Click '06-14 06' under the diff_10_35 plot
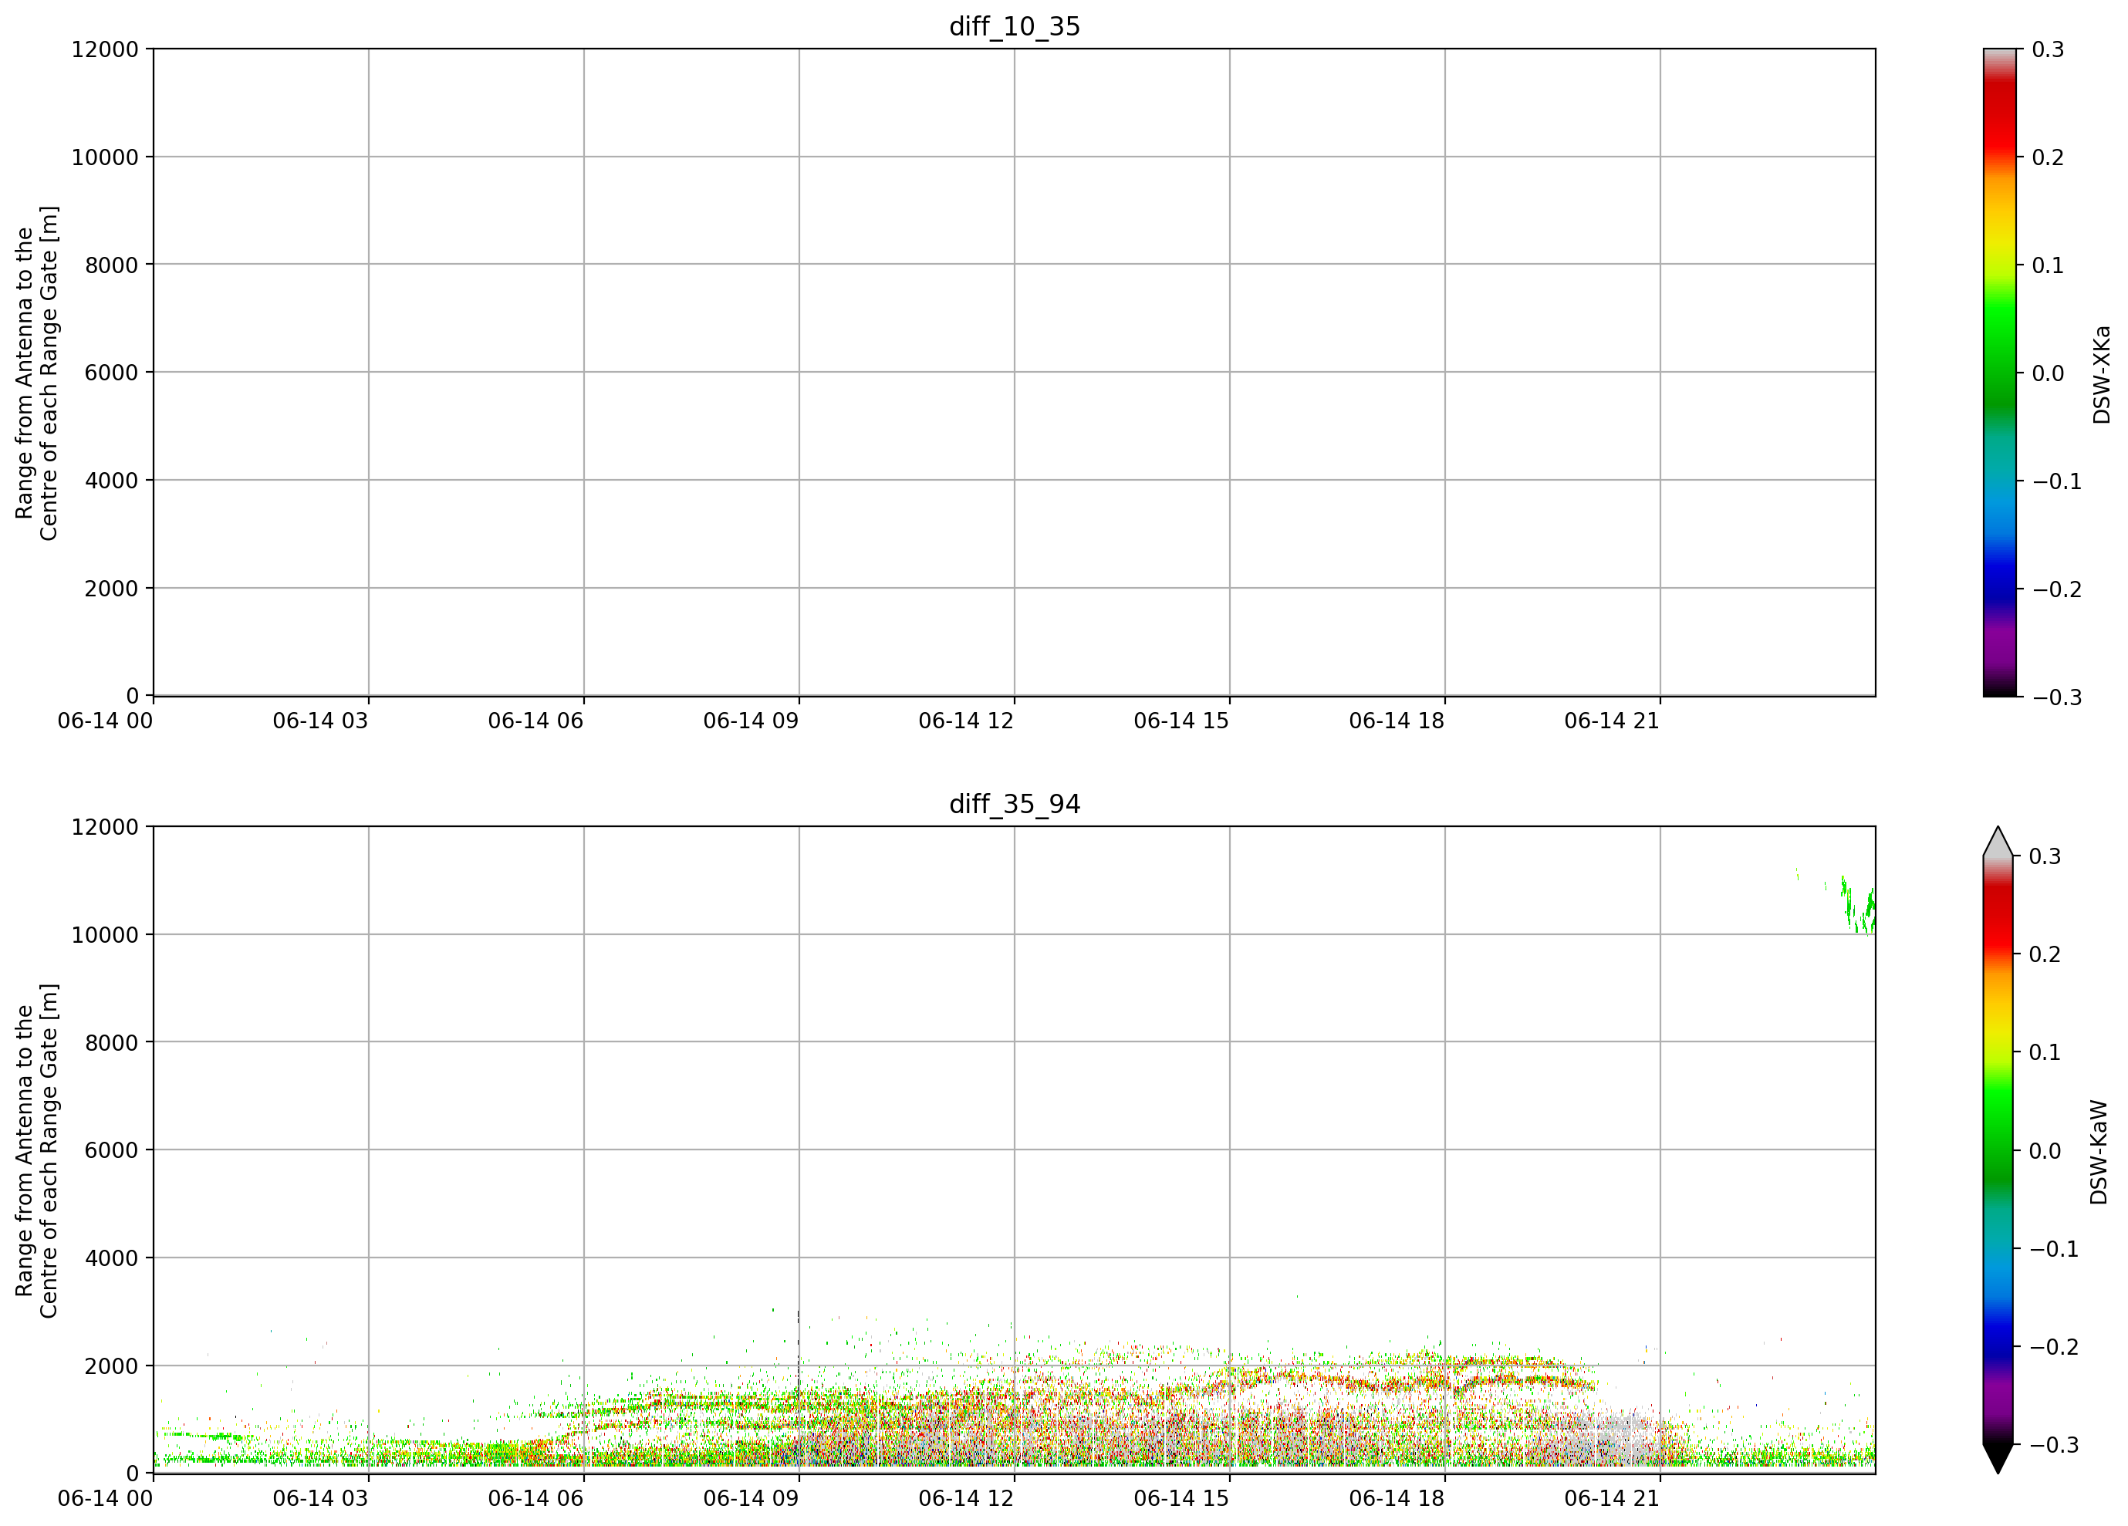Image resolution: width=2128 pixels, height=1526 pixels. pos(535,721)
